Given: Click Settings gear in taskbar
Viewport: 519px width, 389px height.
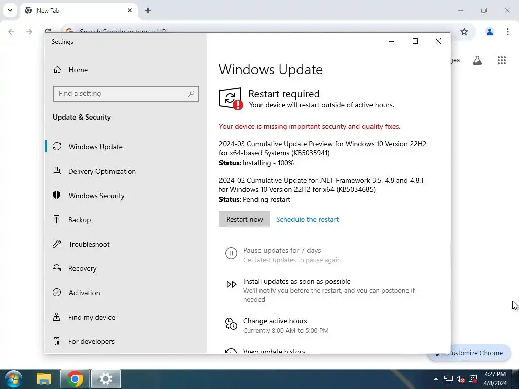Looking at the screenshot, I should click(106, 379).
